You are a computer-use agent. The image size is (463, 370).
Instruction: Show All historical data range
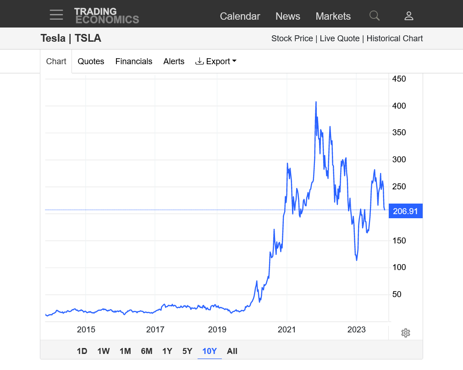(x=232, y=351)
